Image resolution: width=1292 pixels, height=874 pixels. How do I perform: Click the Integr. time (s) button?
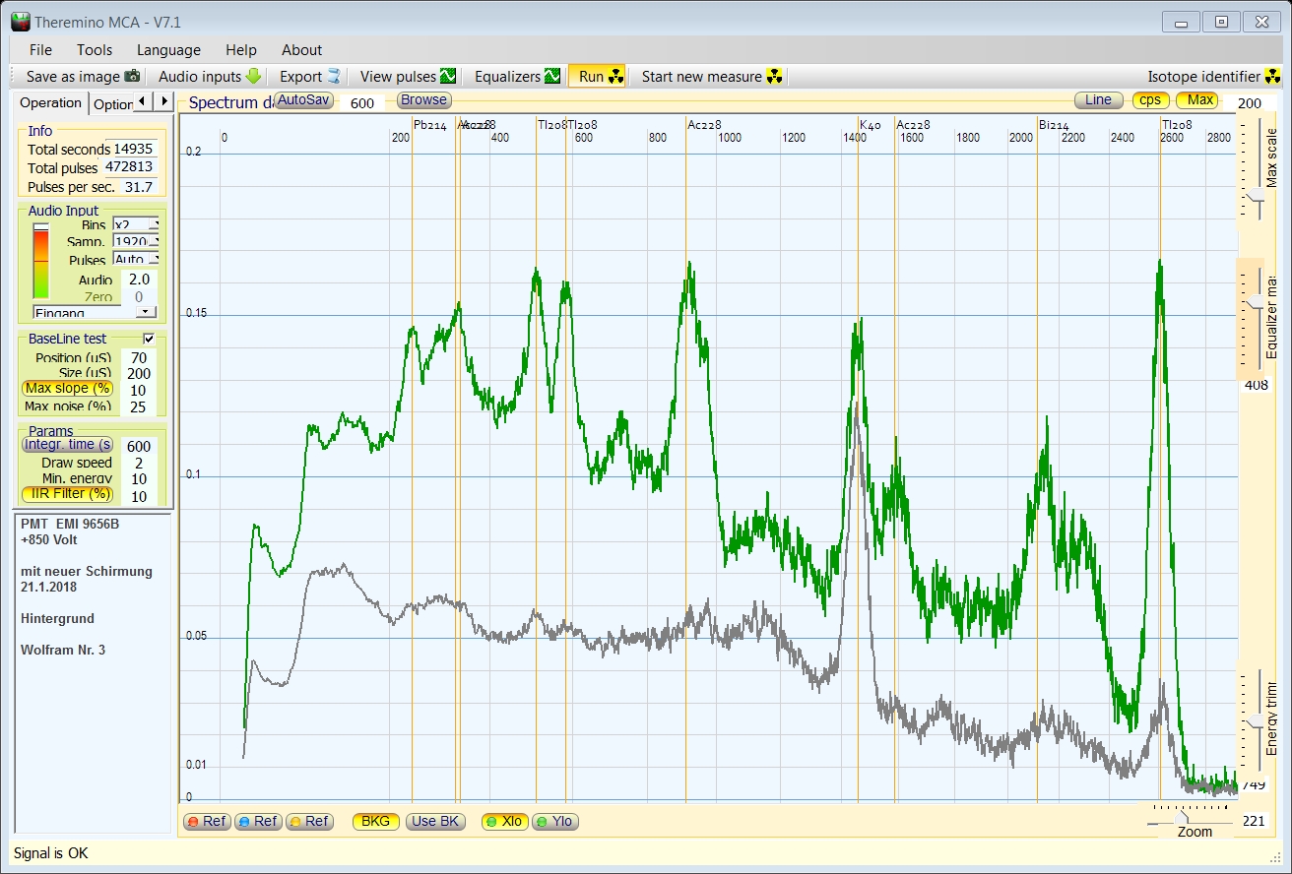click(x=67, y=445)
